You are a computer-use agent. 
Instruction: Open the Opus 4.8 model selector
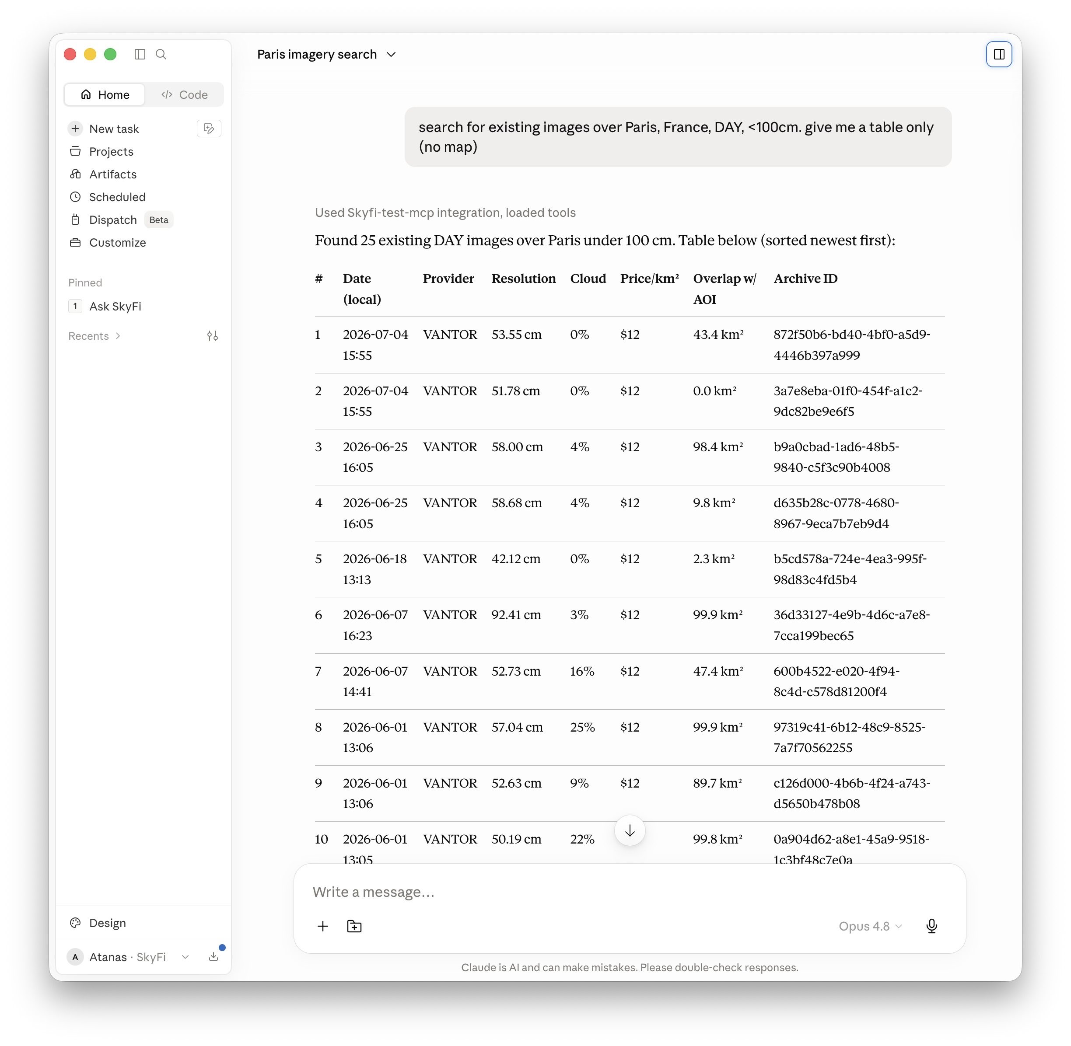[x=870, y=926]
